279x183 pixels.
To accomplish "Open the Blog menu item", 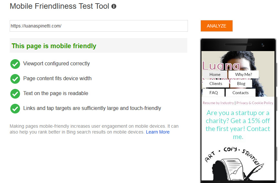I will tap(241, 83).
